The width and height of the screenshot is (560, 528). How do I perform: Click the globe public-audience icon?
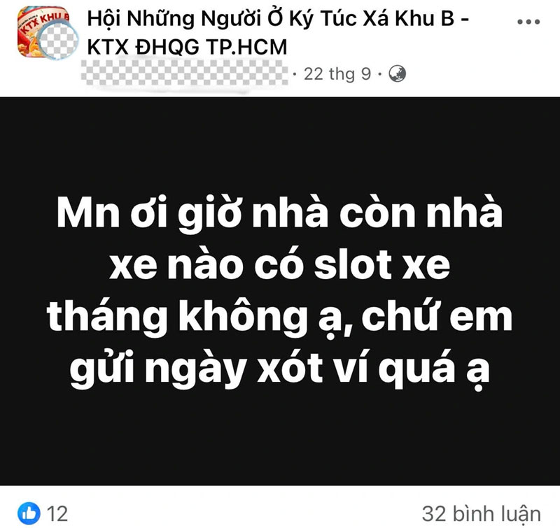(397, 74)
